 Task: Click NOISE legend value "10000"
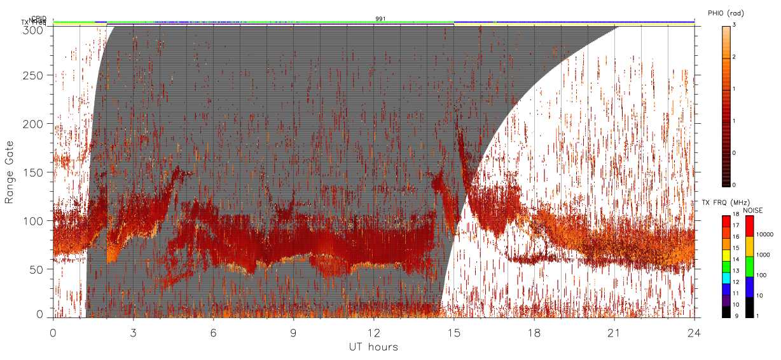(x=764, y=236)
